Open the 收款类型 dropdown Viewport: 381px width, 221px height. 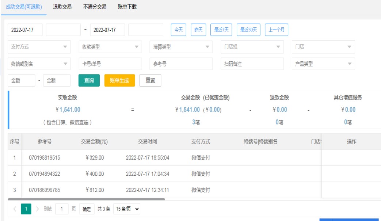pyautogui.click(x=110, y=47)
